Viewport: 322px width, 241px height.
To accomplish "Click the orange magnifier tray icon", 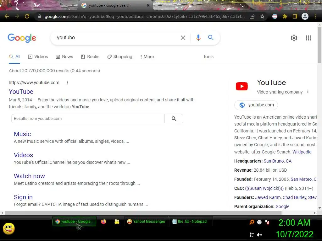I will point(252,222).
